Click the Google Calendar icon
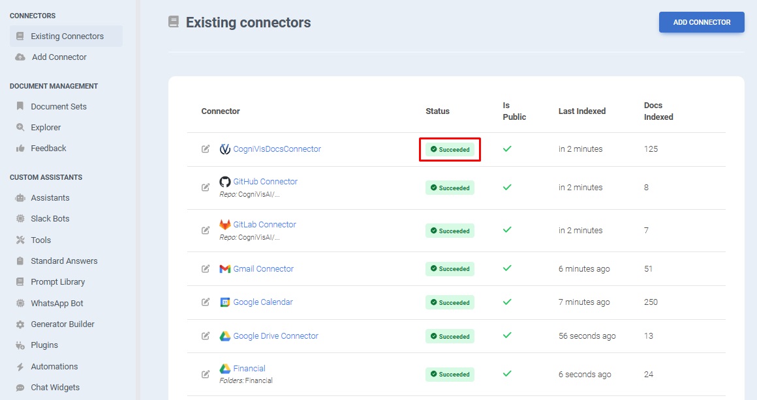757x400 pixels. click(x=225, y=302)
